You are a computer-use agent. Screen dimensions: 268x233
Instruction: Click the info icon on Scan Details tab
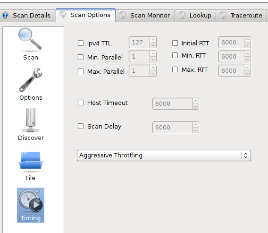coord(5,15)
